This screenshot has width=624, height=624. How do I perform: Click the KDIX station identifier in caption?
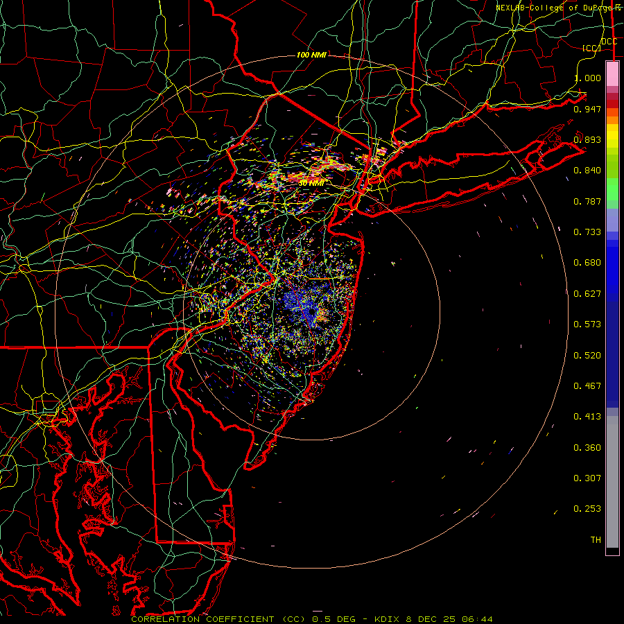[x=388, y=619]
